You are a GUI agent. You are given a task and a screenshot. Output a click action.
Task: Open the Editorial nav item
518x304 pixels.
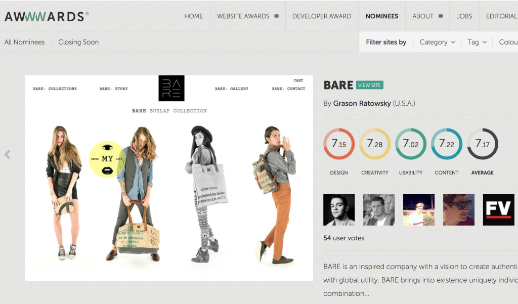click(x=501, y=16)
